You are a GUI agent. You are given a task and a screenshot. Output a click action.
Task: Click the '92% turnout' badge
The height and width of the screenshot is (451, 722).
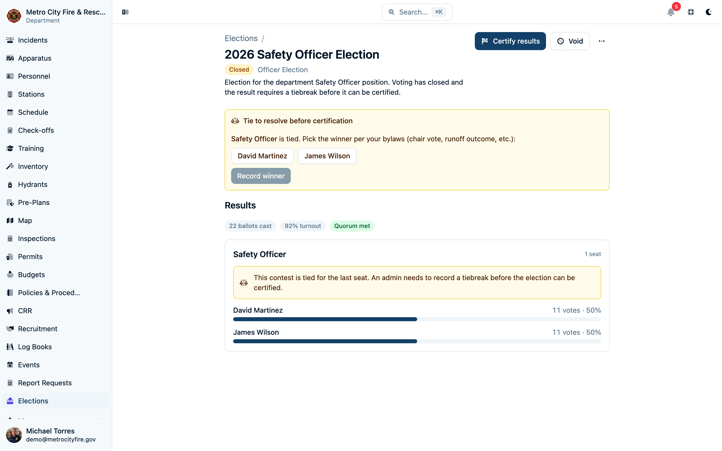coord(303,226)
